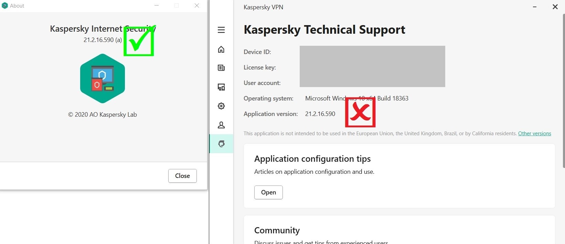Click the Kaspersky Internet Security hexagon logo
This screenshot has width=565, height=244.
(103, 78)
